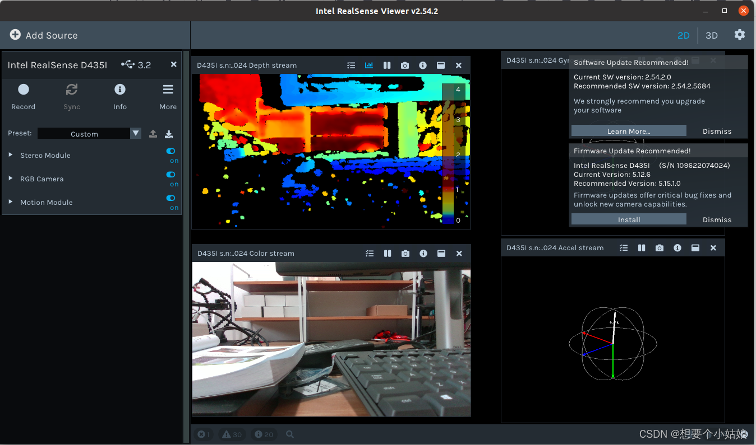The image size is (756, 445).
Task: Show Color stream info icon
Action: click(x=423, y=254)
